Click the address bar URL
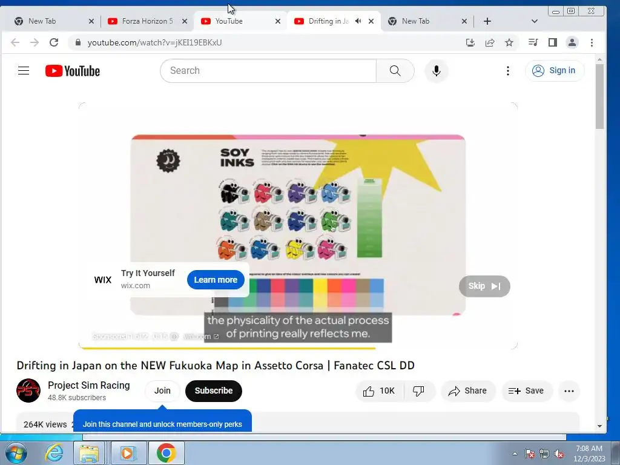 [154, 42]
